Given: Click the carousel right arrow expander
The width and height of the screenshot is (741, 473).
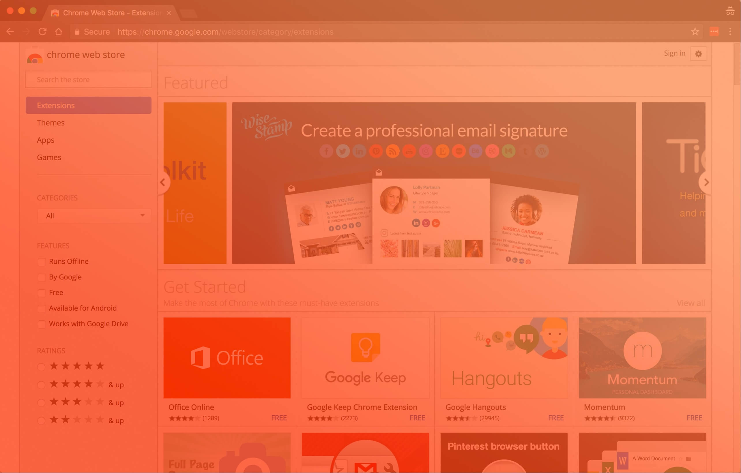Looking at the screenshot, I should [705, 183].
